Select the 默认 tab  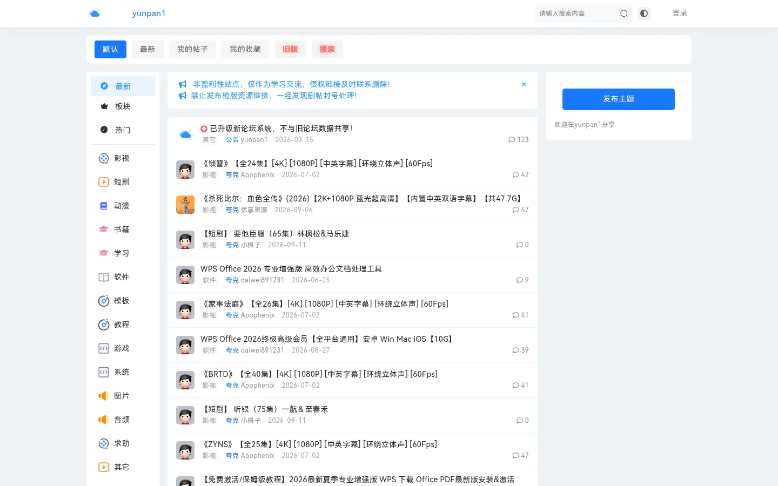[110, 49]
